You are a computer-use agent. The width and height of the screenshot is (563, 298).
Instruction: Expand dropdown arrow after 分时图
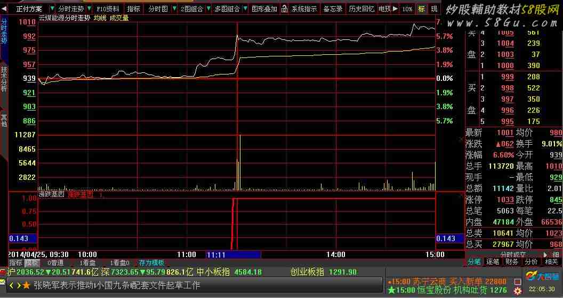coord(174,9)
